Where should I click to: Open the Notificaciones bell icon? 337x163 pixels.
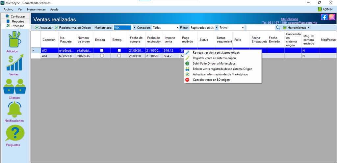tap(14, 110)
